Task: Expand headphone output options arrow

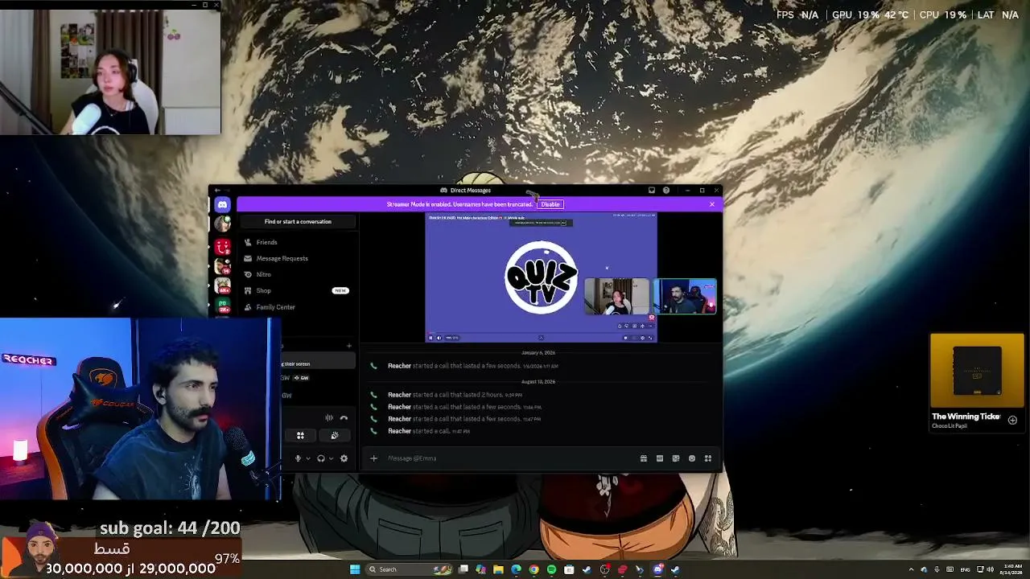Action: coord(331,458)
